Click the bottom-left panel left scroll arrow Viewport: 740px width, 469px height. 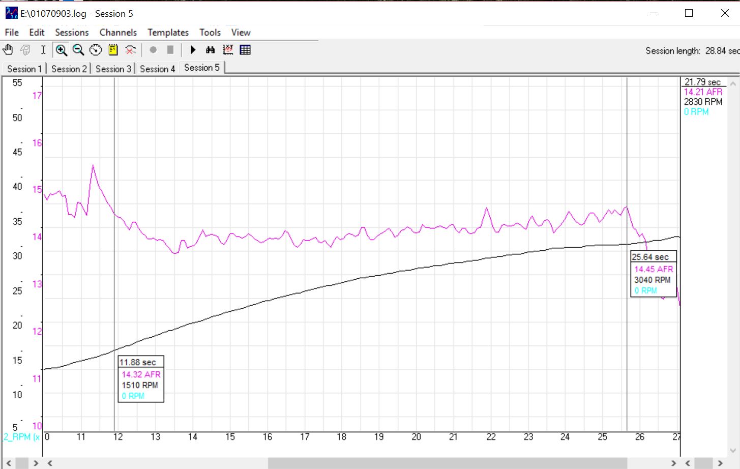tap(9, 463)
